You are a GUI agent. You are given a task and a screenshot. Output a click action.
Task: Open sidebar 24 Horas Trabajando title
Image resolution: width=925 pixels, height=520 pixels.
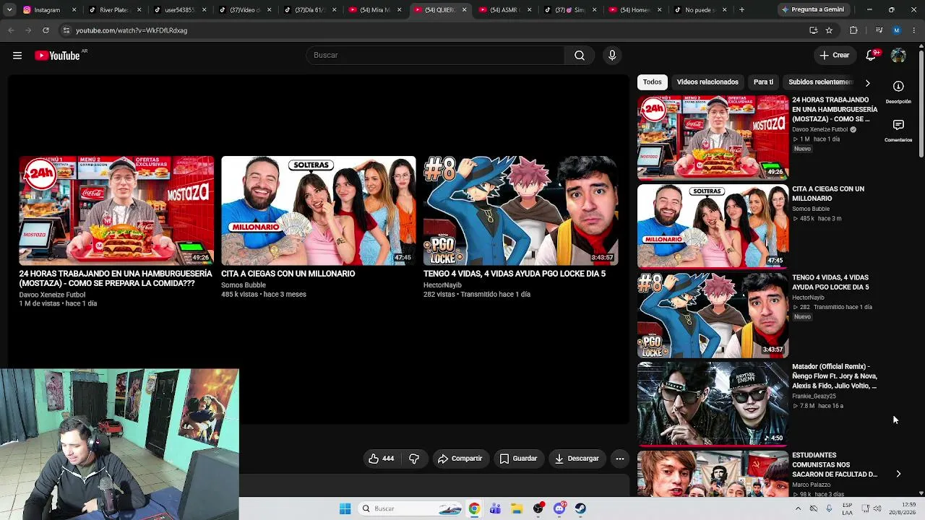(x=835, y=109)
